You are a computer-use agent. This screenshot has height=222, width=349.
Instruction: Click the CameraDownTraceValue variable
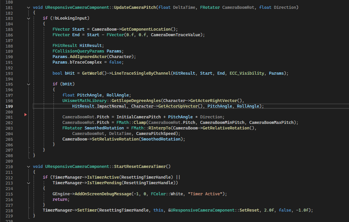[176, 35]
